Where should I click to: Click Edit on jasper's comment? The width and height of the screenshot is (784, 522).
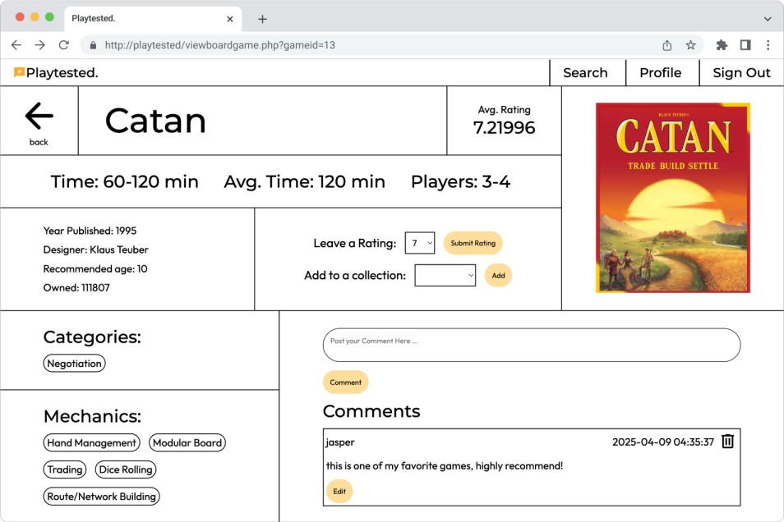click(339, 492)
